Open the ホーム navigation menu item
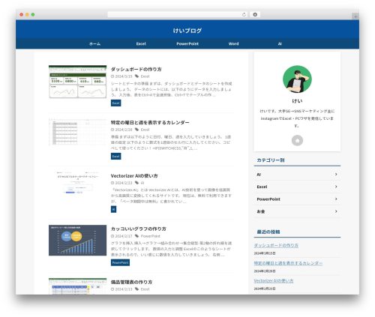Image resolution: width=375 pixels, height=317 pixels. pyautogui.click(x=94, y=43)
